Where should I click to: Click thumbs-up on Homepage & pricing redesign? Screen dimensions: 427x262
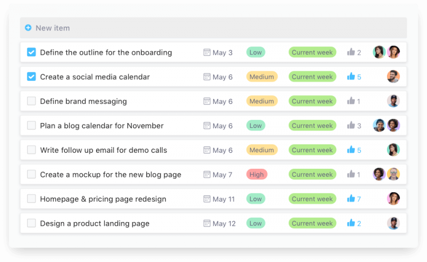351,199
